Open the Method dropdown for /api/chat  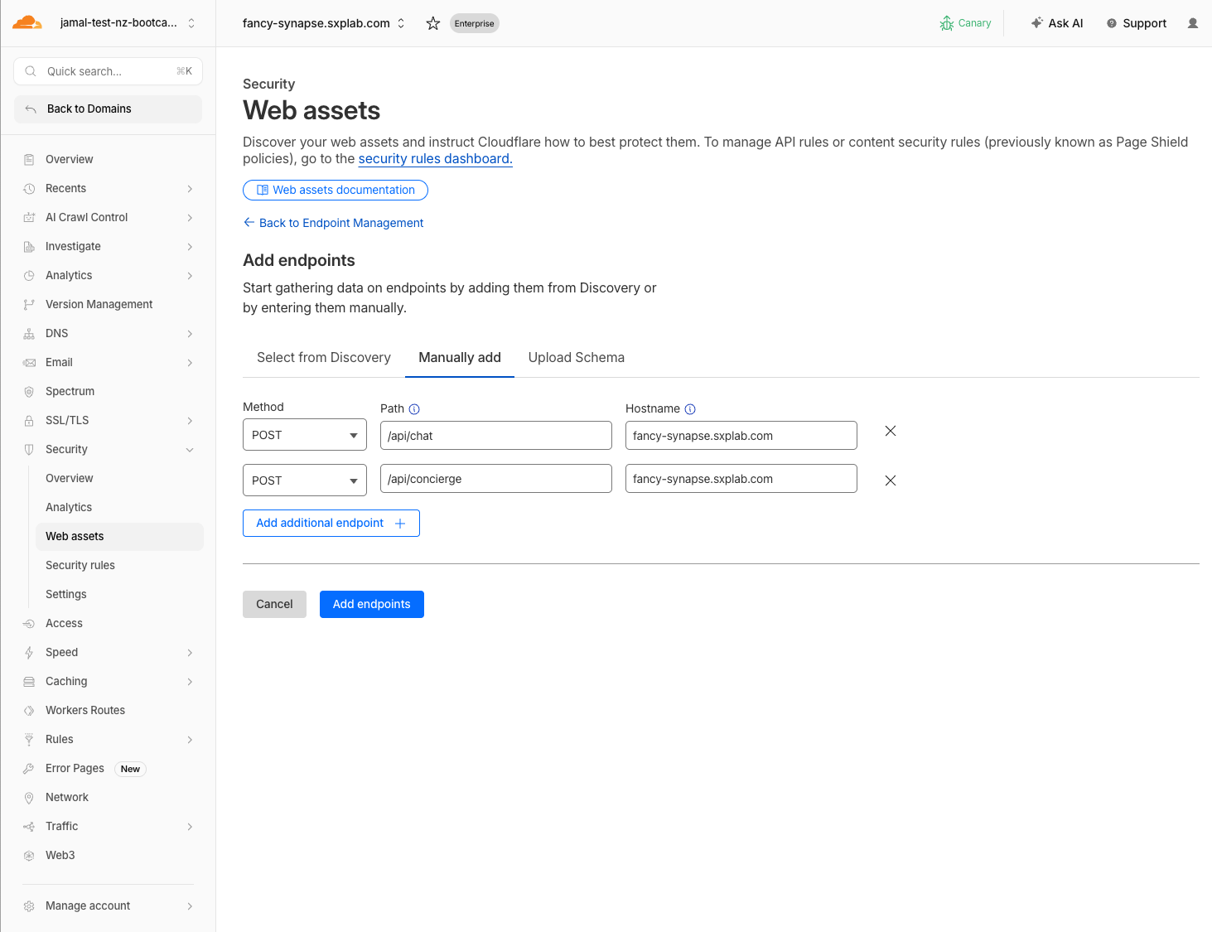(x=305, y=435)
